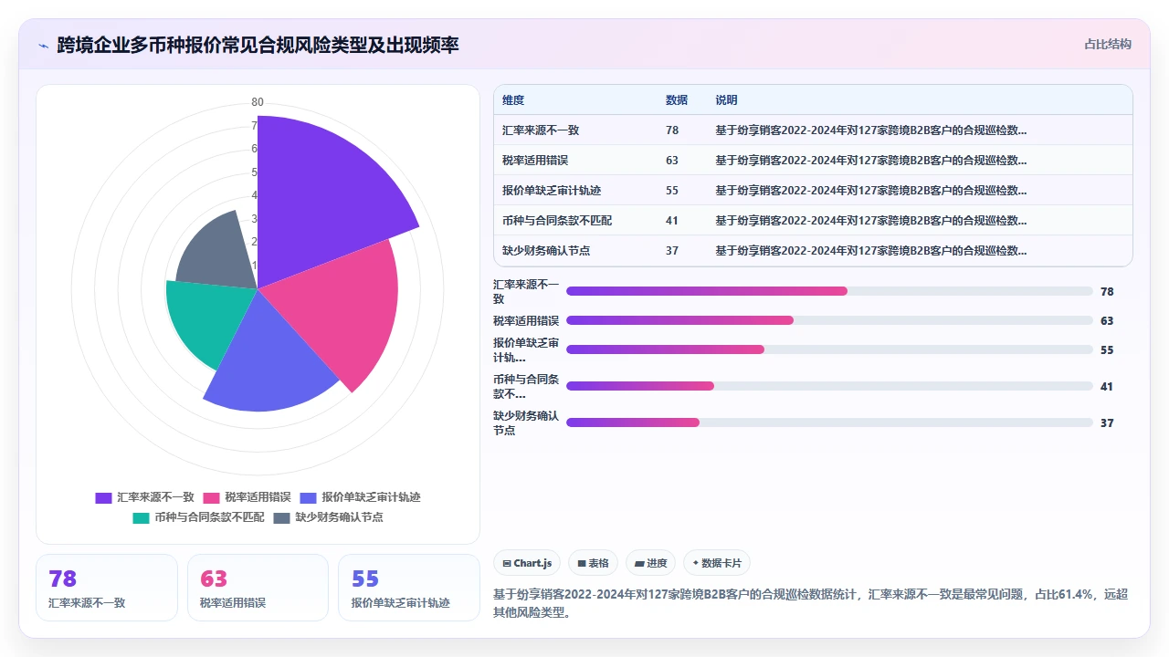The width and height of the screenshot is (1169, 657).
Task: Click value 63 in the table
Action: click(672, 161)
